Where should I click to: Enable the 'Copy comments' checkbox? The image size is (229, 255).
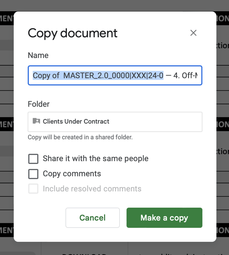point(33,174)
